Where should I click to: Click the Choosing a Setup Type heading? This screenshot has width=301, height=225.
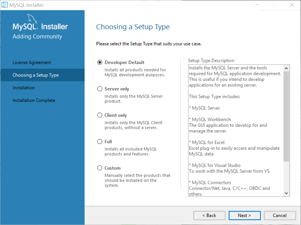[133, 27]
